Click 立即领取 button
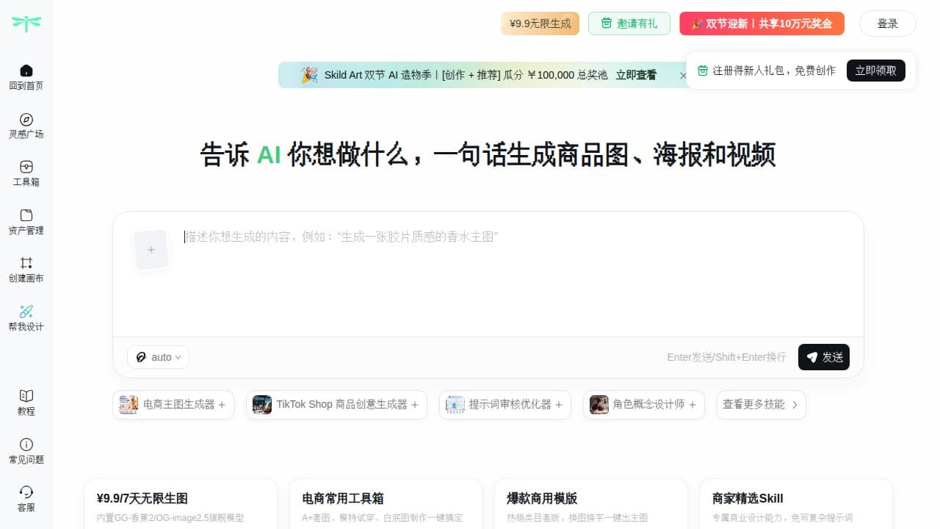This screenshot has width=940, height=529. pos(876,71)
